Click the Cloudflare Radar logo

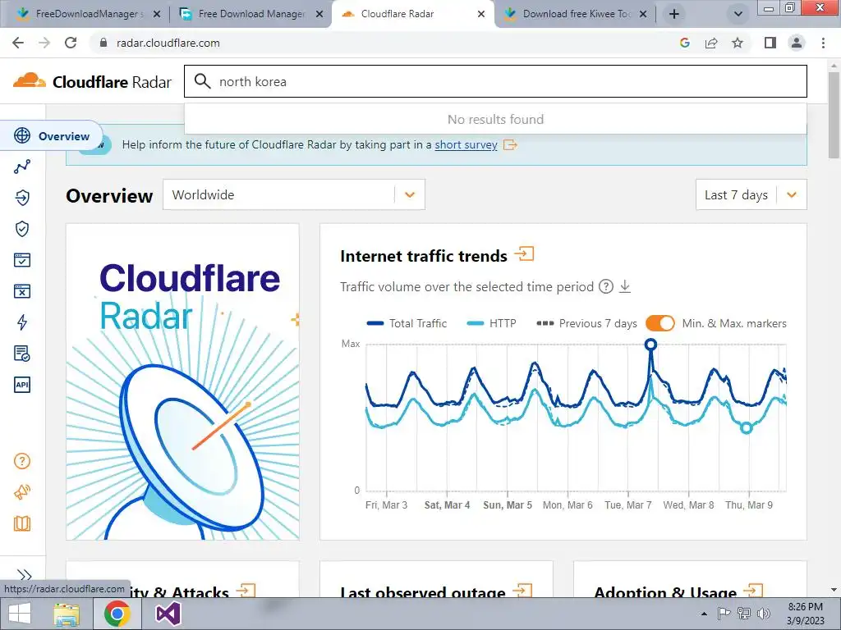pos(92,81)
